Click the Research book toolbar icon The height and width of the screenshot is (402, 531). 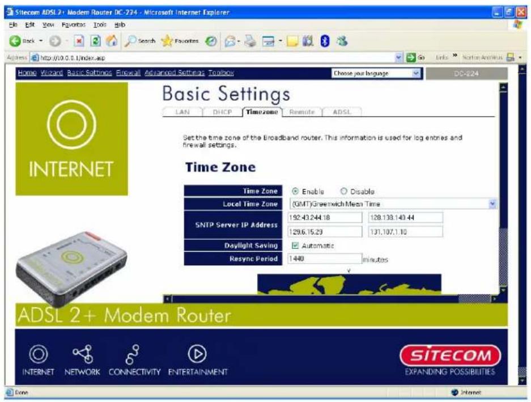tap(308, 41)
